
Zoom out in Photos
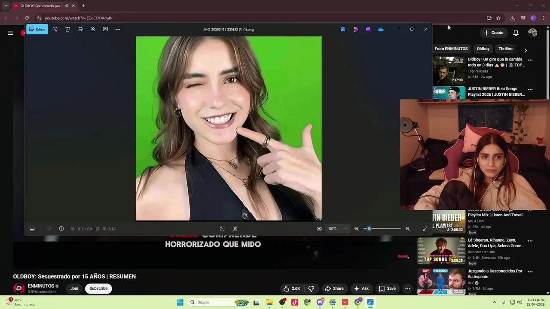click(x=356, y=229)
